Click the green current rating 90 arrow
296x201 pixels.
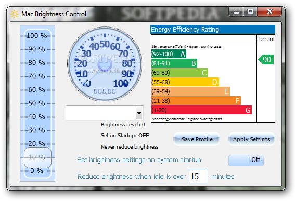click(x=266, y=60)
